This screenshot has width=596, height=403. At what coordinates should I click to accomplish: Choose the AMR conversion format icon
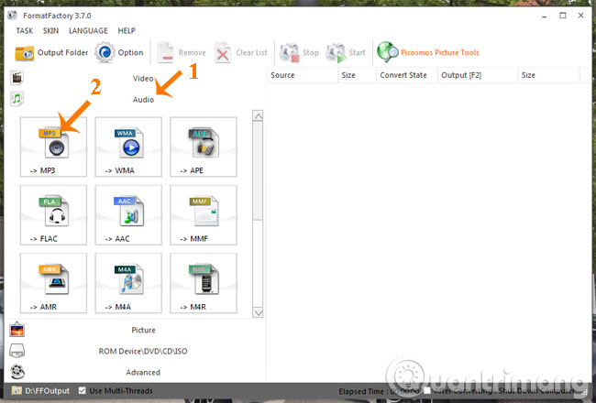tap(53, 283)
